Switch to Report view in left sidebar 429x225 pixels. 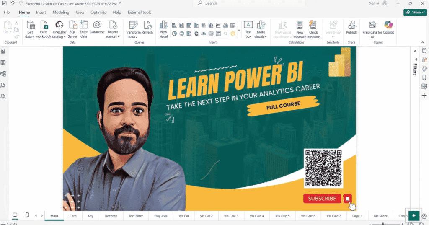(x=3, y=52)
